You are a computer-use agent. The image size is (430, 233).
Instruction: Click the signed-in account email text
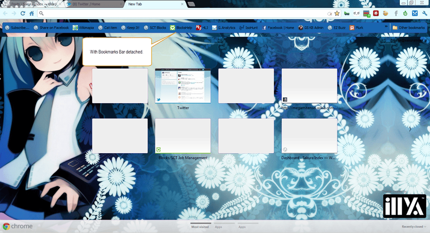tap(409, 40)
